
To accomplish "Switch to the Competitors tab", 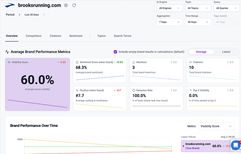I will point(33,36).
